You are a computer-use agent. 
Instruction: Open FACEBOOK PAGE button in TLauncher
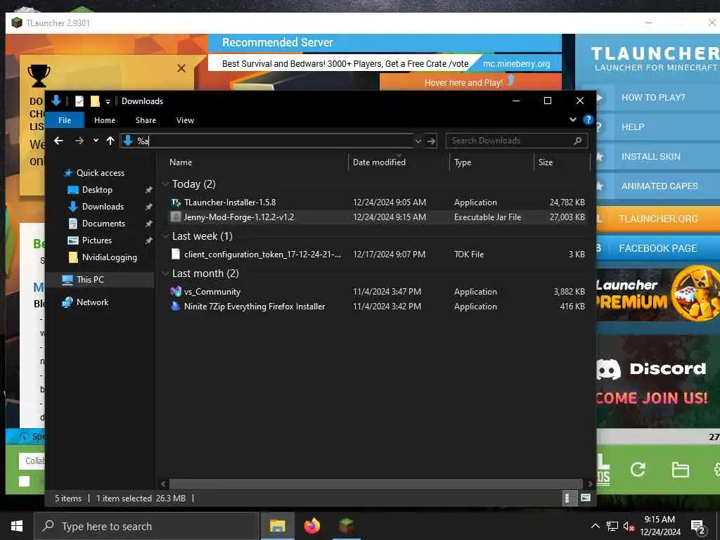point(658,248)
